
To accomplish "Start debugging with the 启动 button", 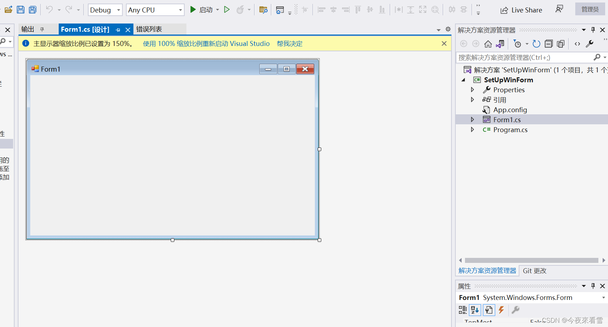I will [201, 10].
